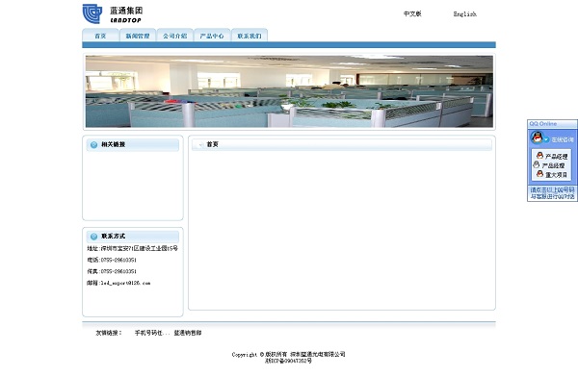The image size is (578, 376).
Task: Select the 联系我们 tab
Action: point(250,36)
